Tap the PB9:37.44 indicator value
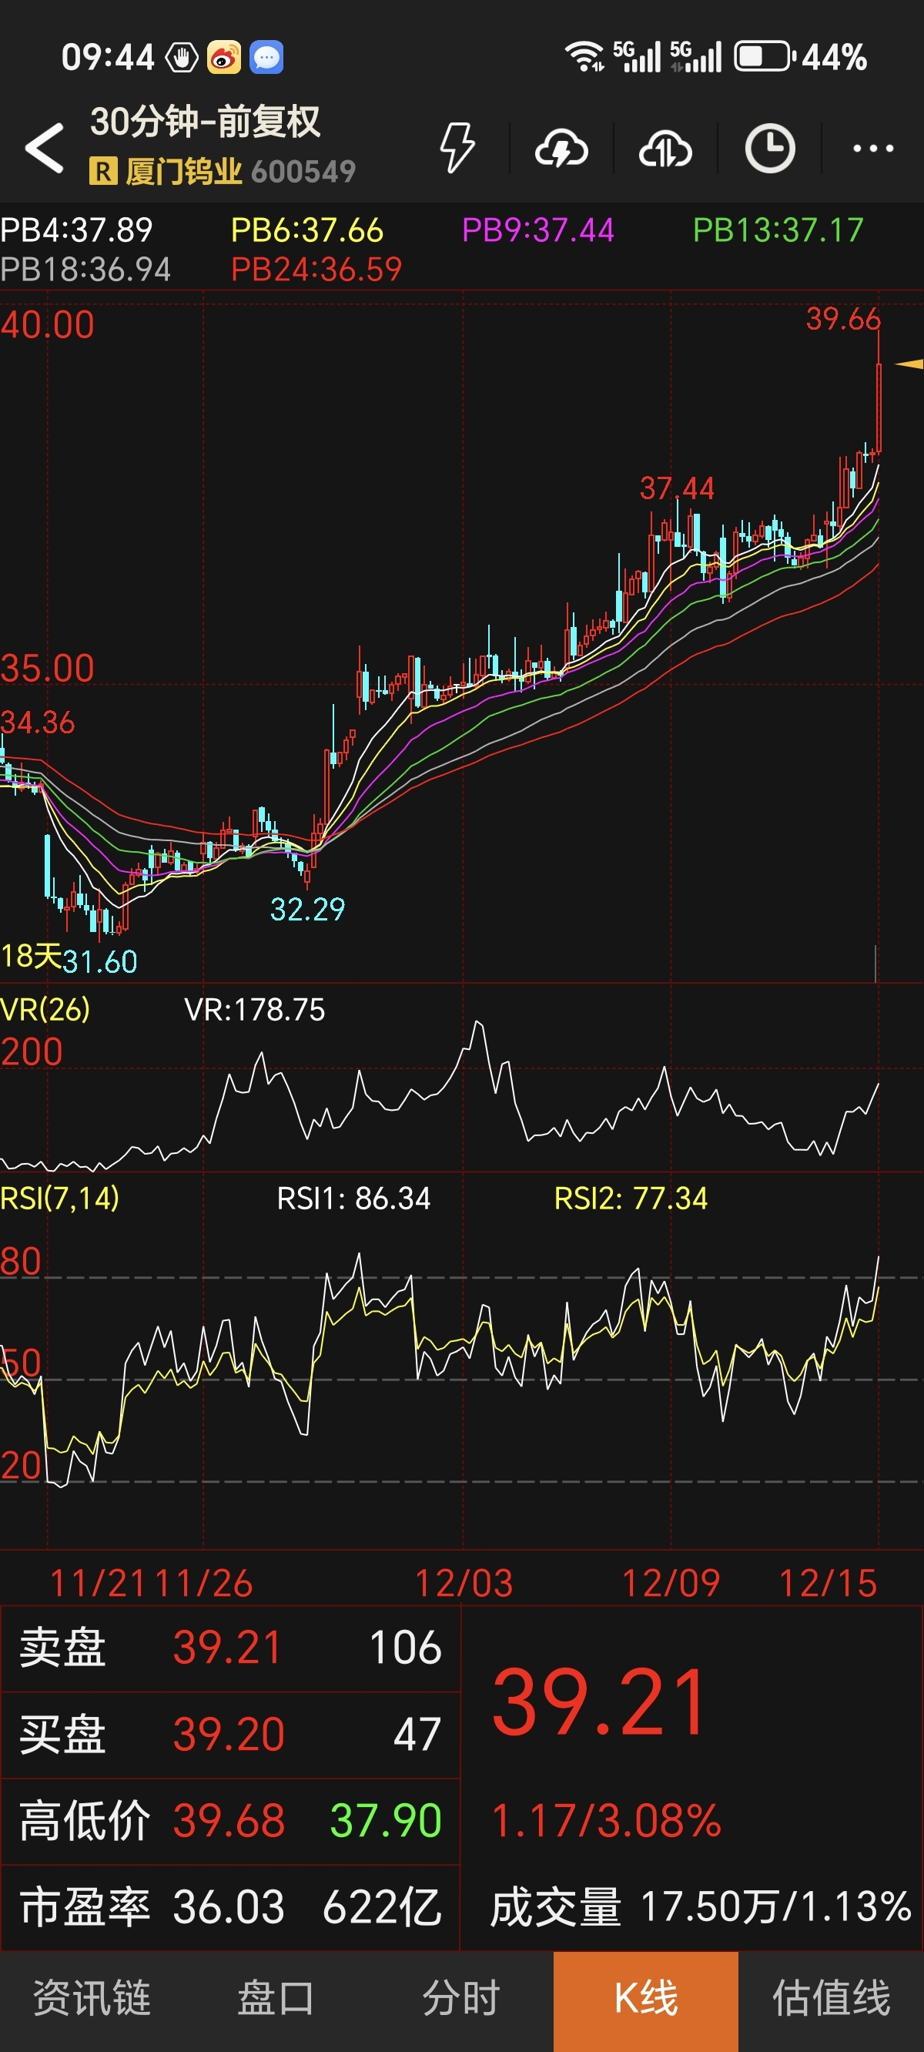 [x=537, y=230]
